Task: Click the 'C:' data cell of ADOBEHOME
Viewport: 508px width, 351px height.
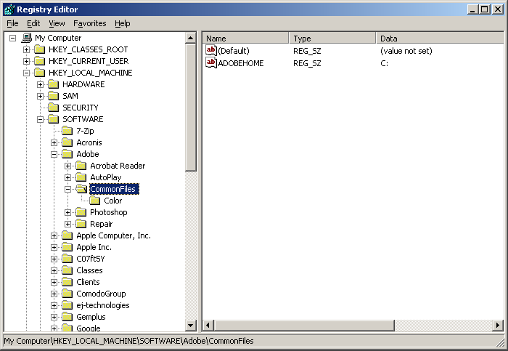Action: [384, 63]
